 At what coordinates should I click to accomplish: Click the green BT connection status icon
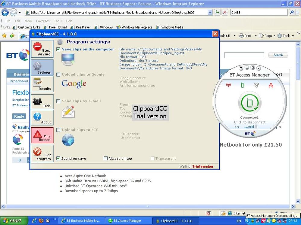click(249, 103)
